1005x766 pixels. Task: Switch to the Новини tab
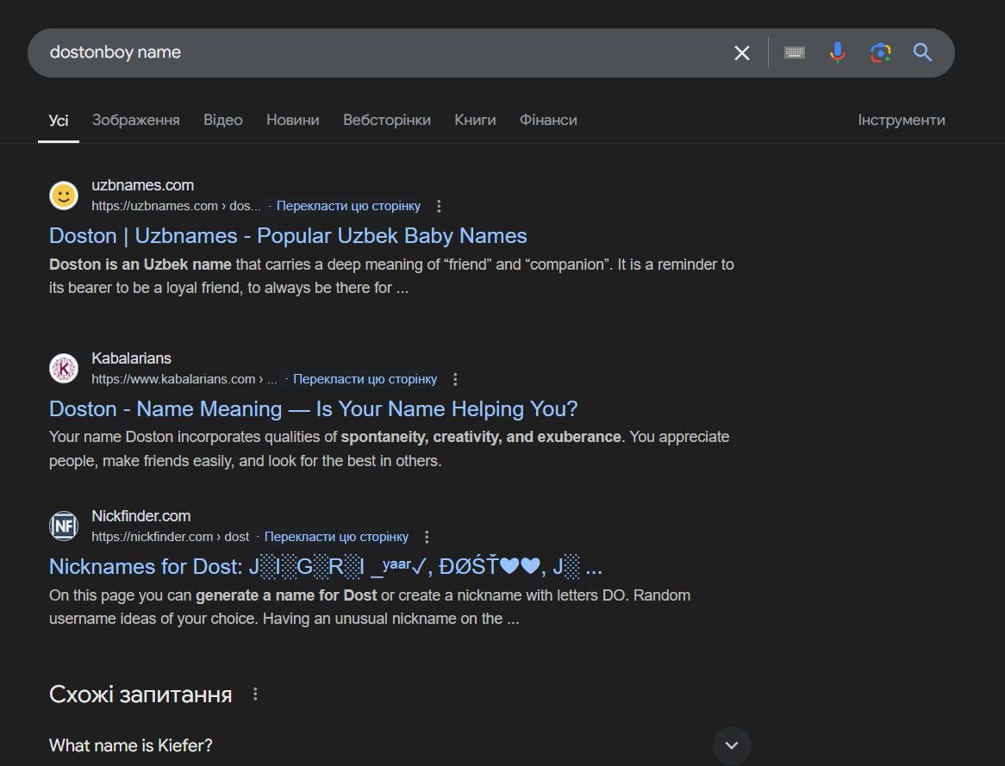(x=292, y=121)
